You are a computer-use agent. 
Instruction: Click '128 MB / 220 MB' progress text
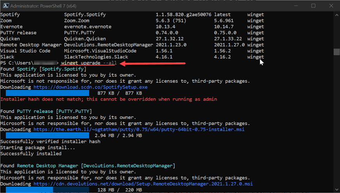[120, 190]
